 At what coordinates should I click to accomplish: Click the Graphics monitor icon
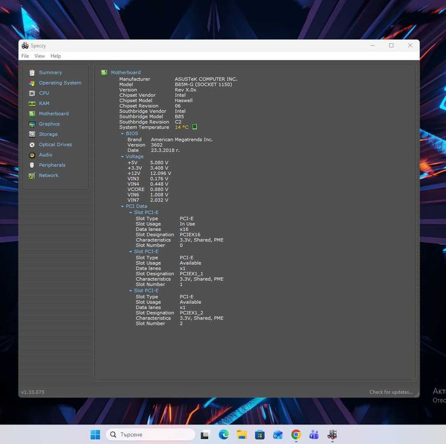click(x=32, y=124)
